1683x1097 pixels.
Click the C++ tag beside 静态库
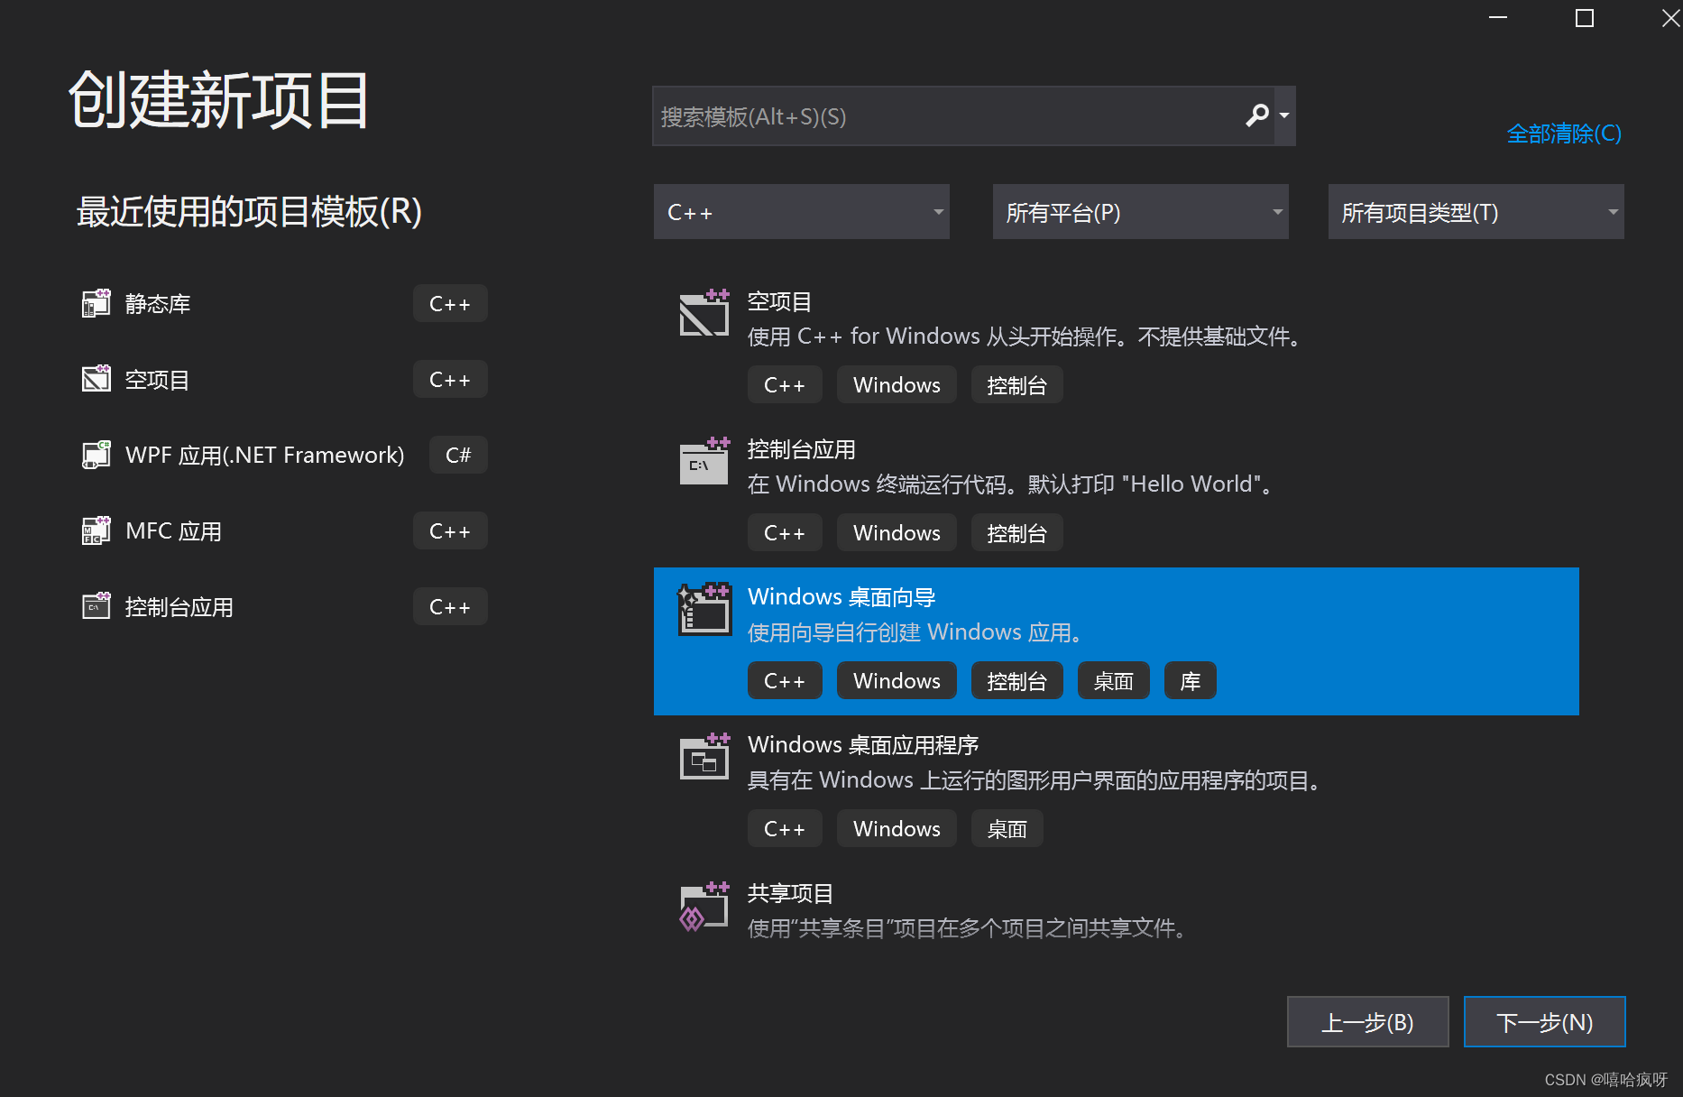[450, 303]
